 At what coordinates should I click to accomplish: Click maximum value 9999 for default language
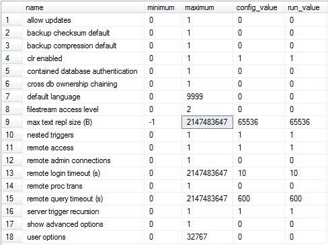pos(207,97)
